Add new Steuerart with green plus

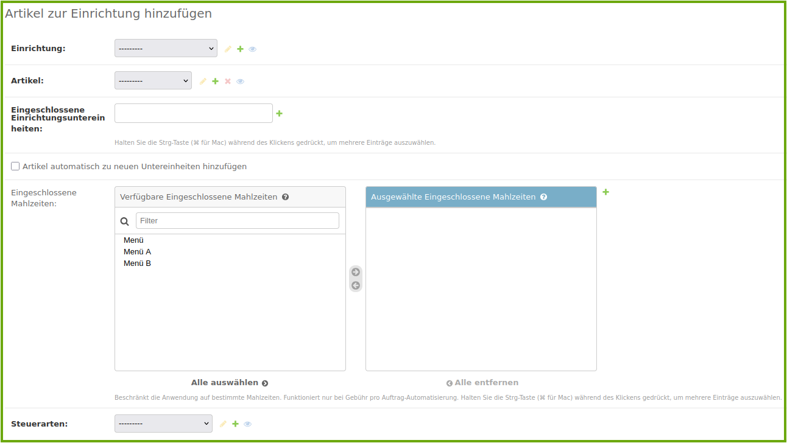point(235,424)
